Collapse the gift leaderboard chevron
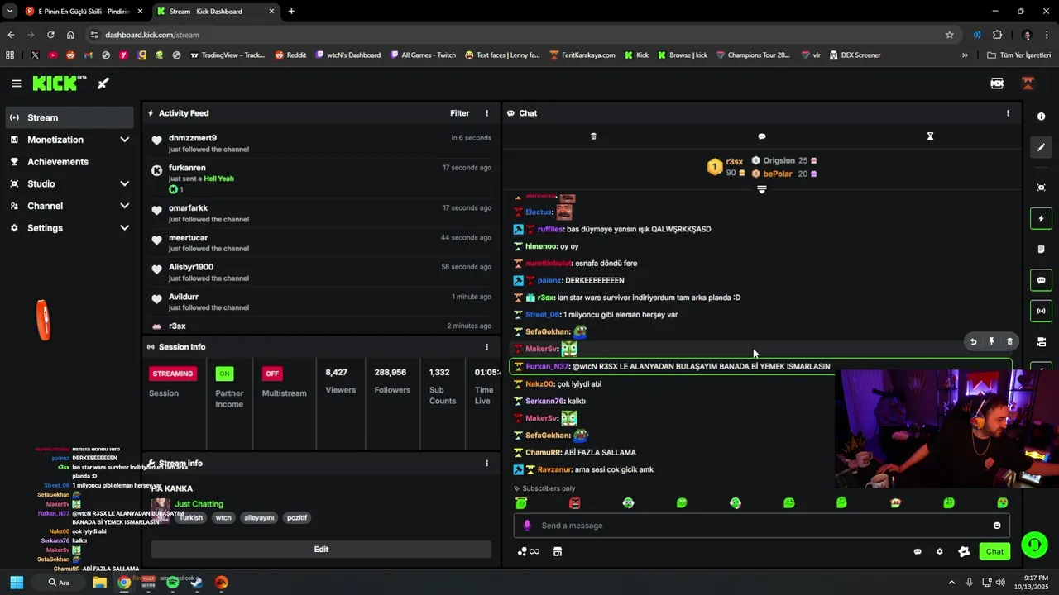 (x=762, y=189)
